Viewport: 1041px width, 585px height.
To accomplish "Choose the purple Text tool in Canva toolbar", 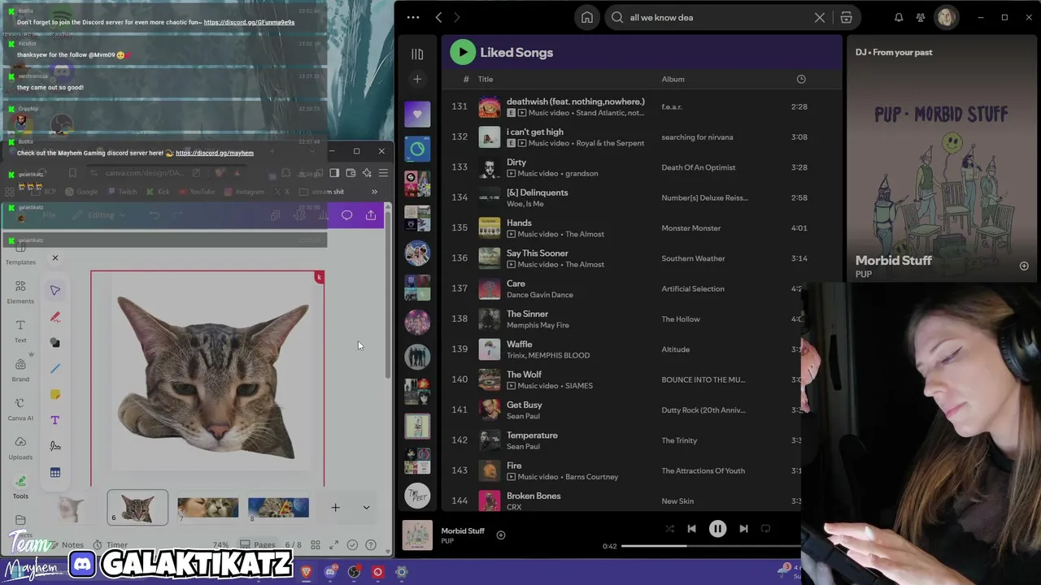I will (55, 420).
